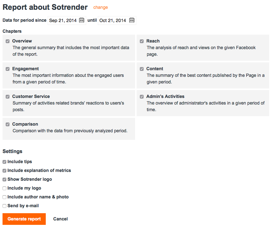Screen dimensions: 273x228
Task: Disable the Include tips option
Action: (4, 162)
